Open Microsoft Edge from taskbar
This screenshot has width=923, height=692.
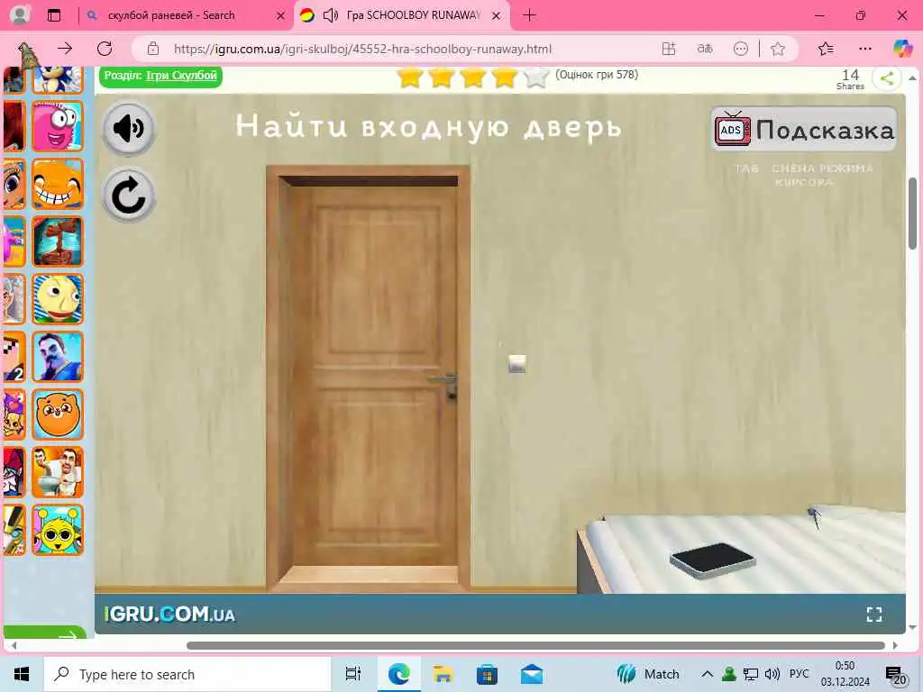coord(398,674)
